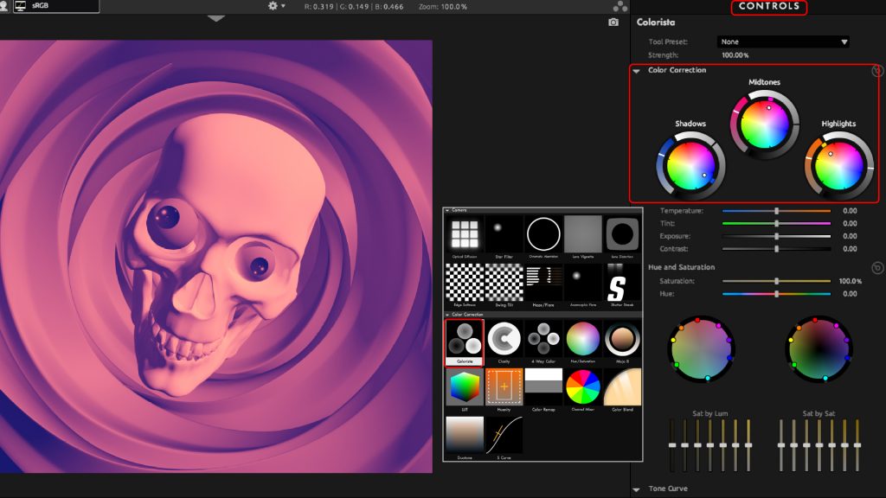The width and height of the screenshot is (886, 498).
Task: Open the Tool Preset dropdown
Action: click(783, 41)
